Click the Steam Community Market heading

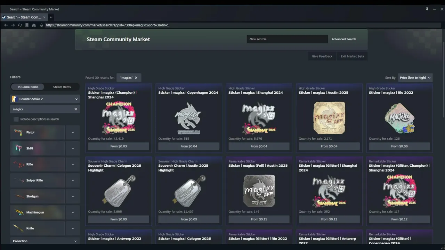tap(118, 39)
